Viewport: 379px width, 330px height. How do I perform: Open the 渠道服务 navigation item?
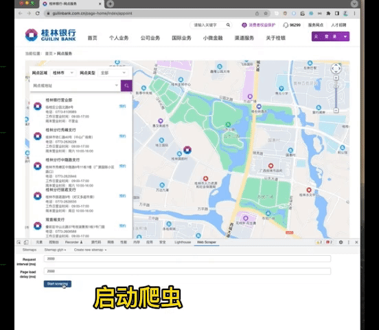(244, 38)
